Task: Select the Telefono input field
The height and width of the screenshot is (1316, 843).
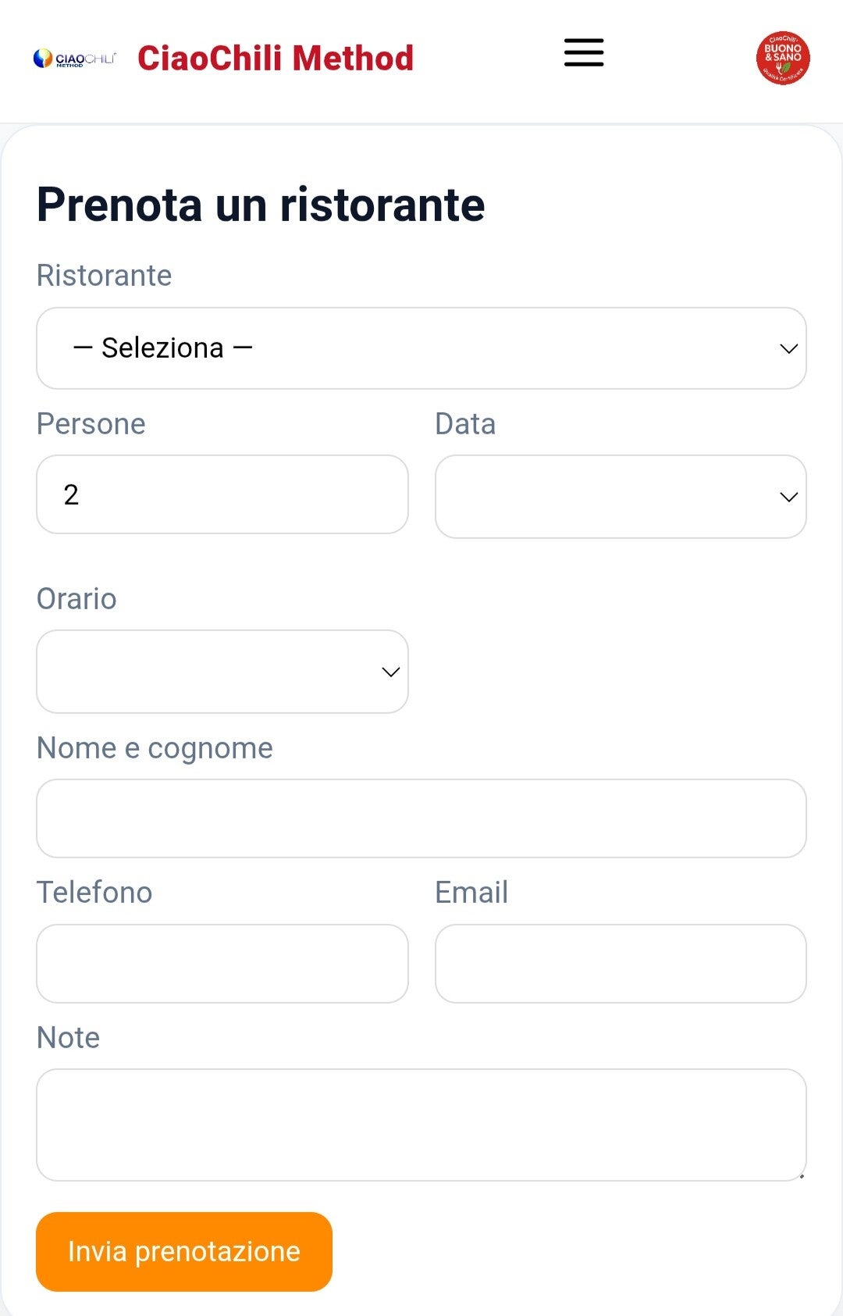Action: tap(222, 964)
